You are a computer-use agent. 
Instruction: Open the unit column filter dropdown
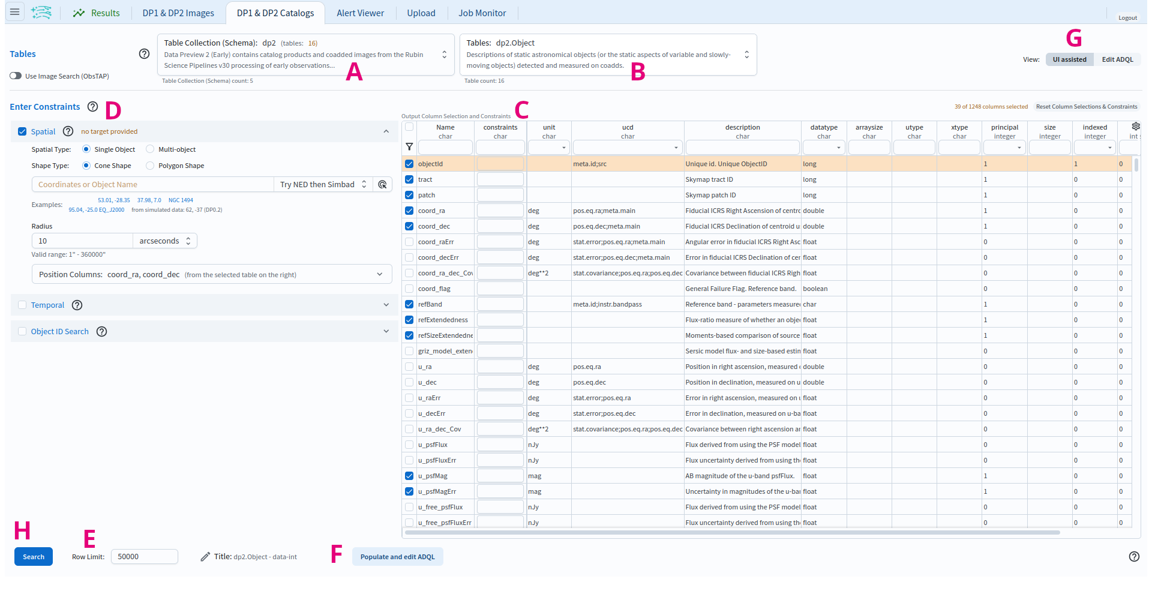(x=549, y=147)
